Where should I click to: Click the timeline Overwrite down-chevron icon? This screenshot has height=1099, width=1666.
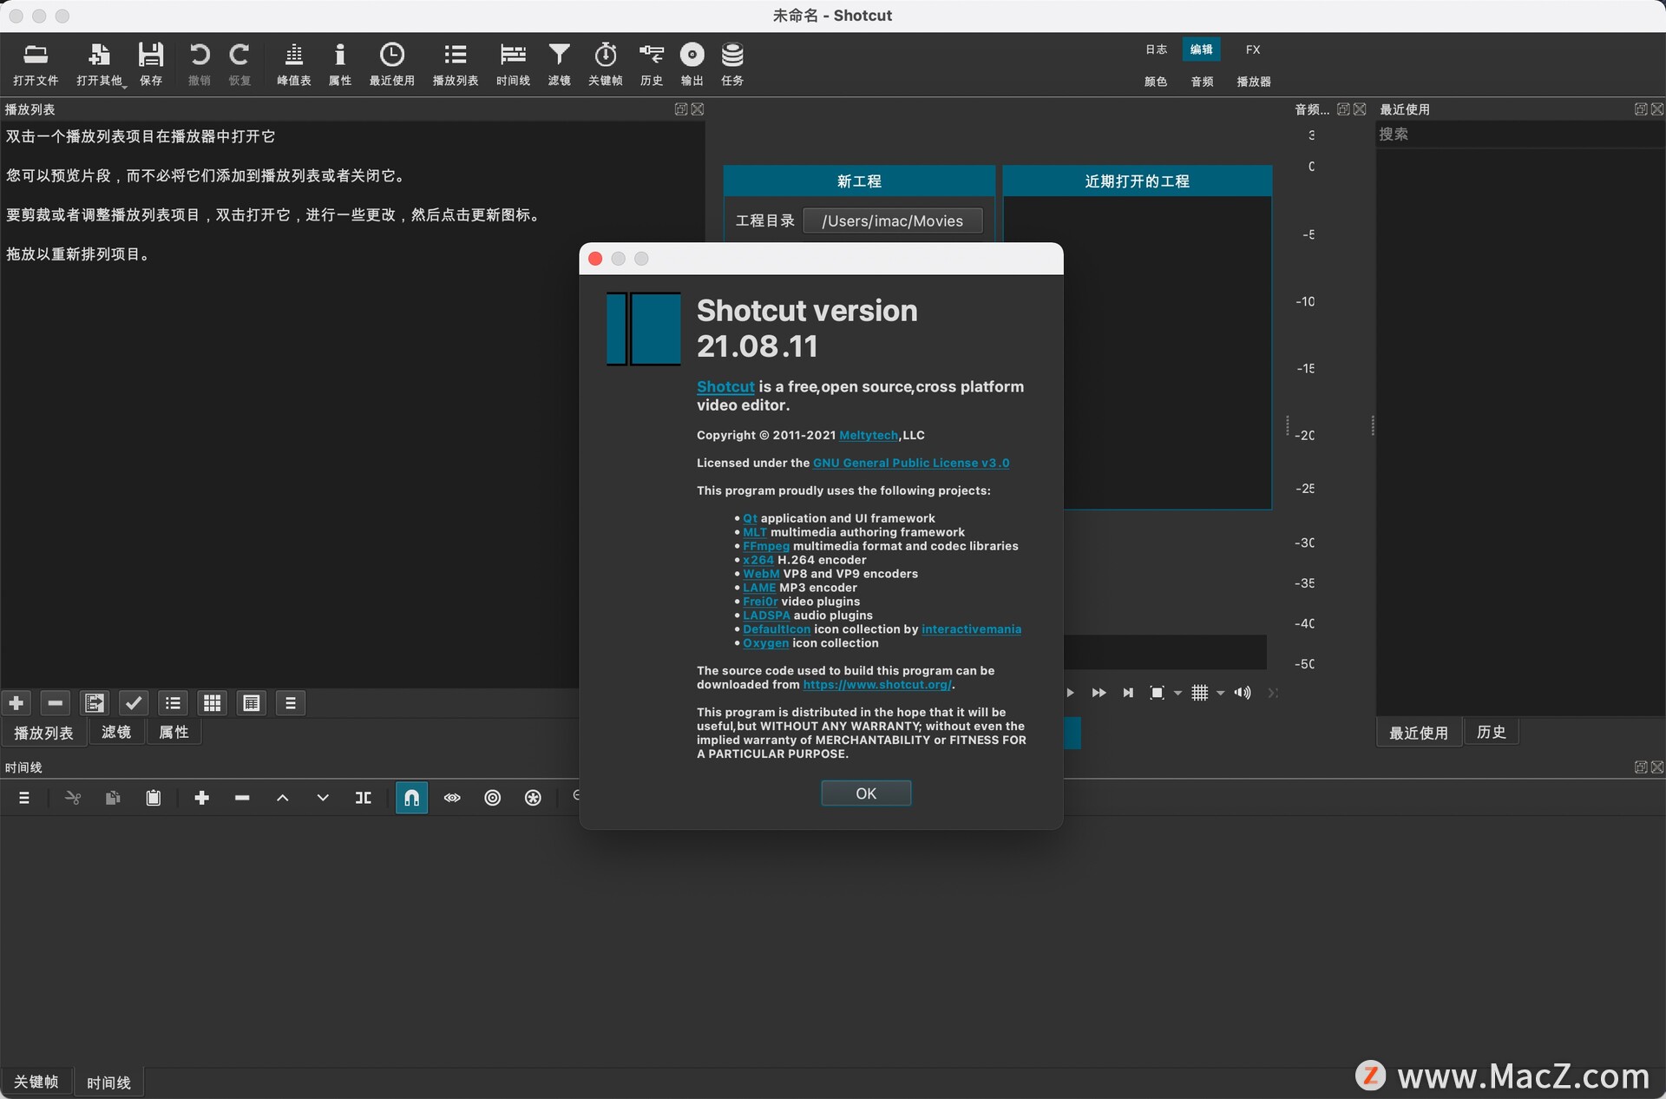click(323, 798)
